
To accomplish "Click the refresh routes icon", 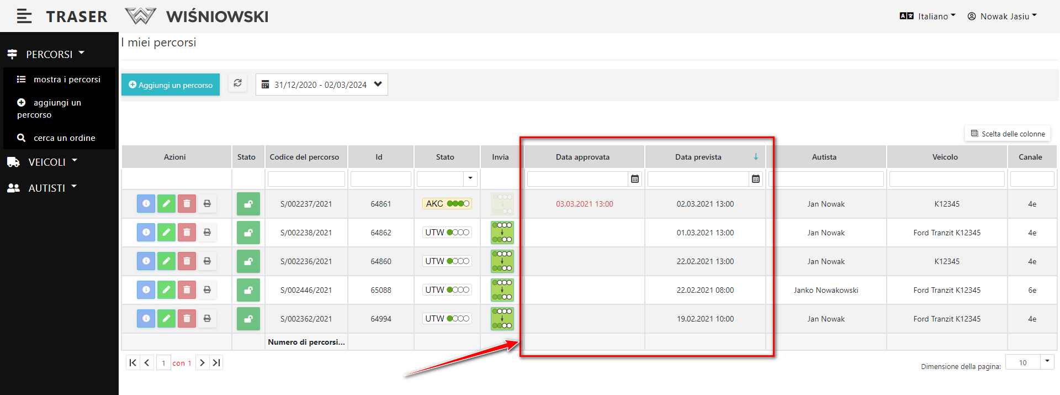I will pyautogui.click(x=237, y=83).
